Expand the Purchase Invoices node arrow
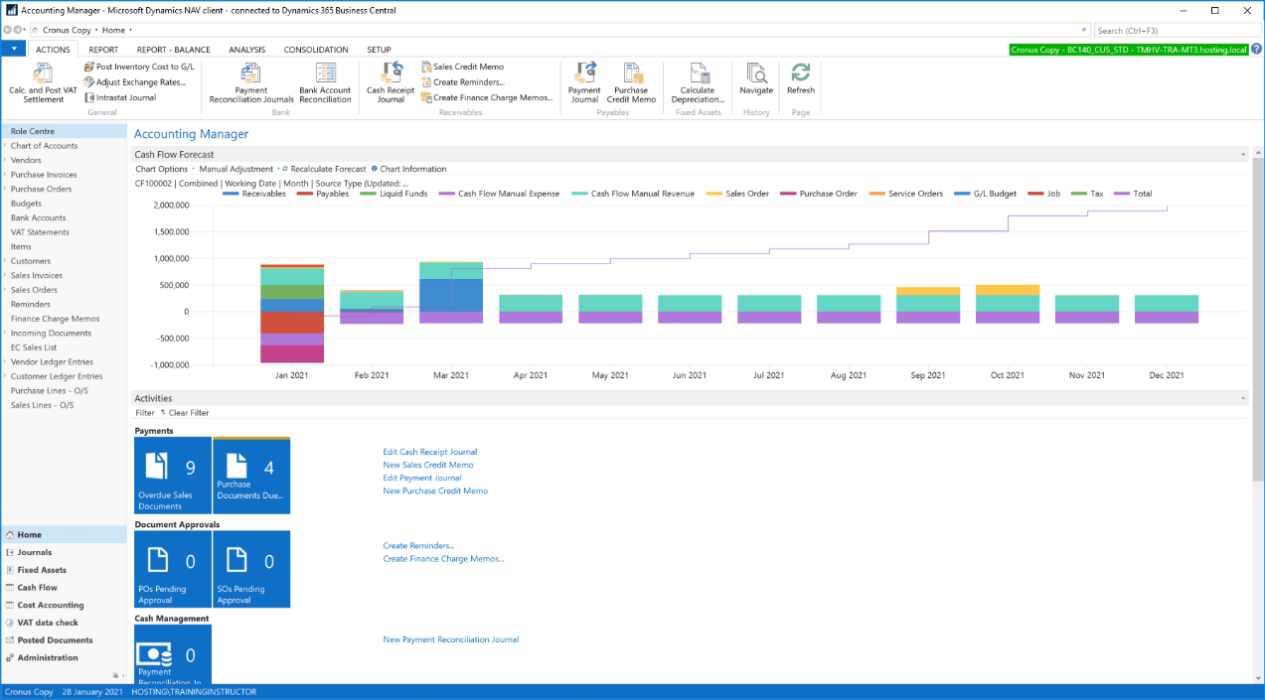This screenshot has width=1265, height=700. [5, 175]
